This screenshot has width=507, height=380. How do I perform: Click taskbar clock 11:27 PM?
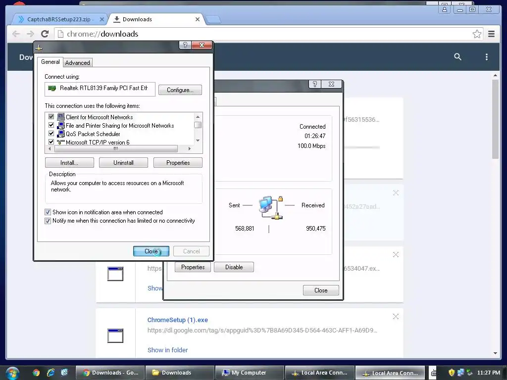(488, 373)
